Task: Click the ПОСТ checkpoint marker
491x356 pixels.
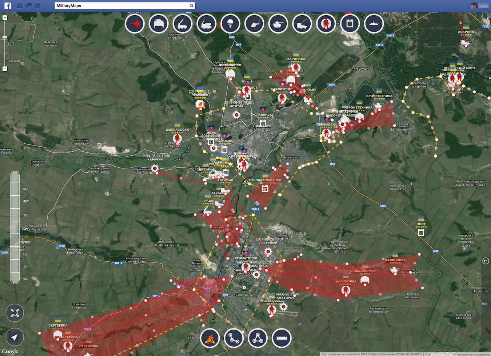Action: click(421, 233)
